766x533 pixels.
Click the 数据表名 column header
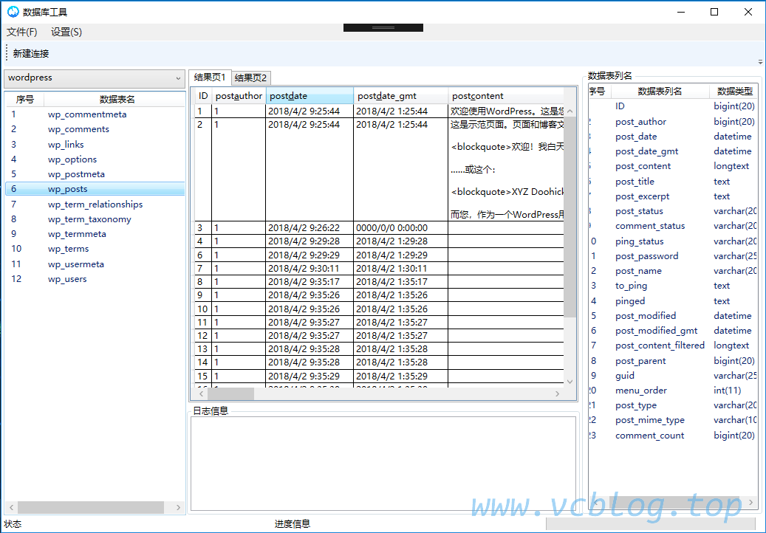point(117,100)
